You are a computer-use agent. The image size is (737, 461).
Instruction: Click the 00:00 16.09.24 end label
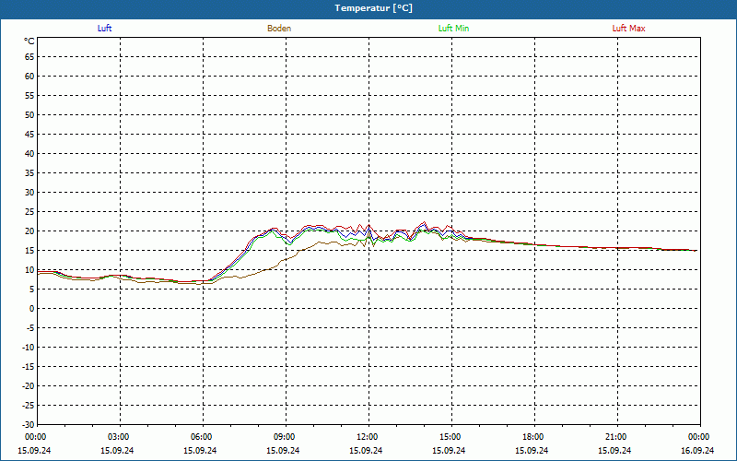698,443
